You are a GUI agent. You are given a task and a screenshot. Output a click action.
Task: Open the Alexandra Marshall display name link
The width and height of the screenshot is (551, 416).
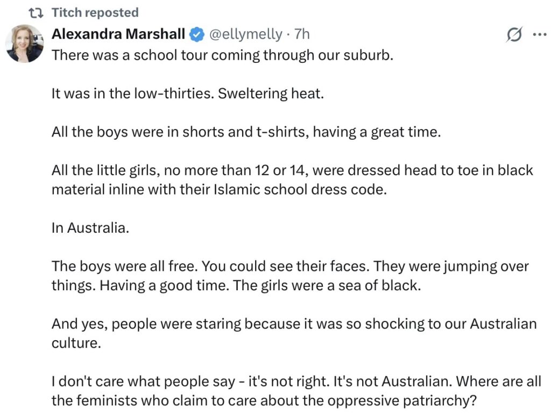click(x=118, y=34)
